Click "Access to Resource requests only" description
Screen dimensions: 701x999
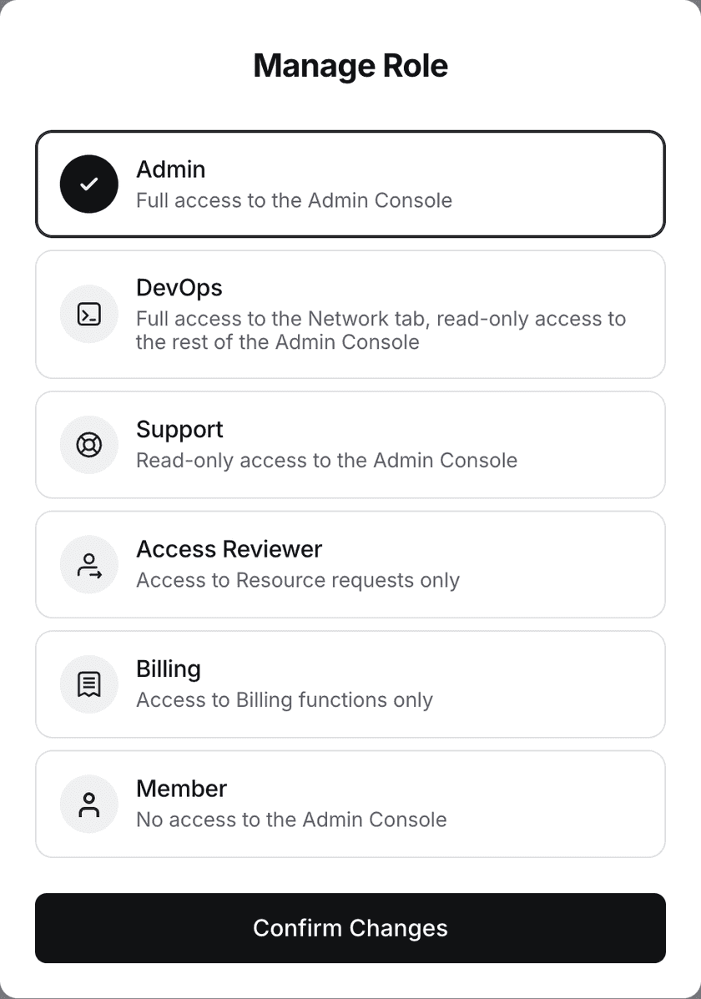(x=298, y=580)
